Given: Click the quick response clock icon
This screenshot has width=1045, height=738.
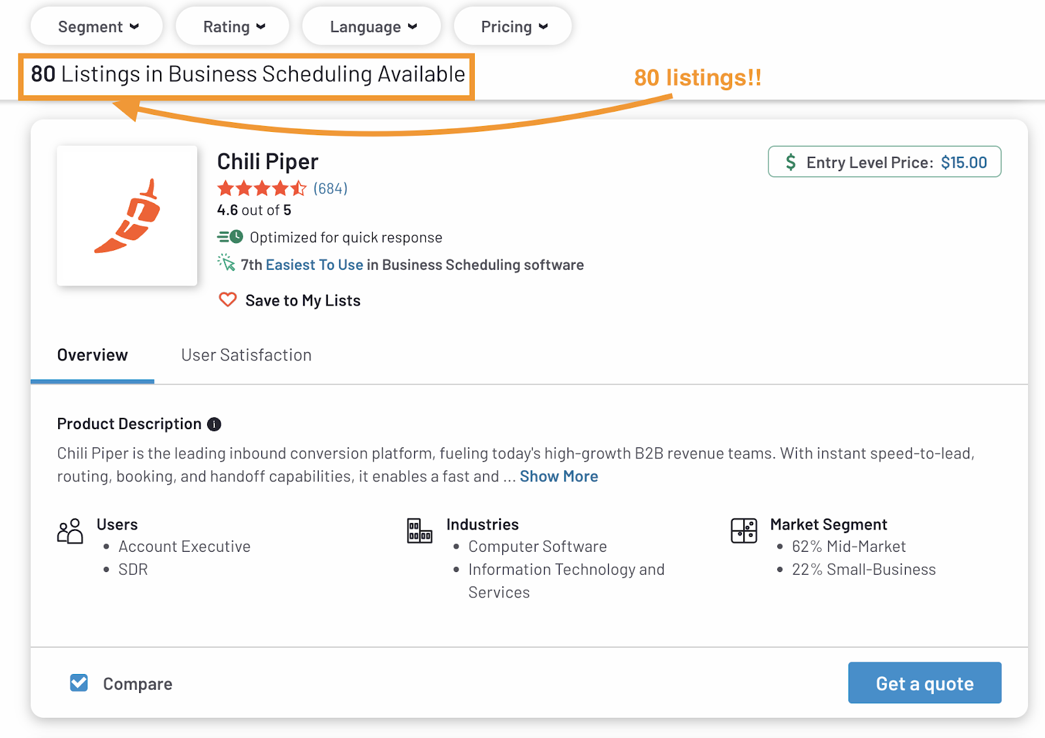Looking at the screenshot, I should 230,237.
